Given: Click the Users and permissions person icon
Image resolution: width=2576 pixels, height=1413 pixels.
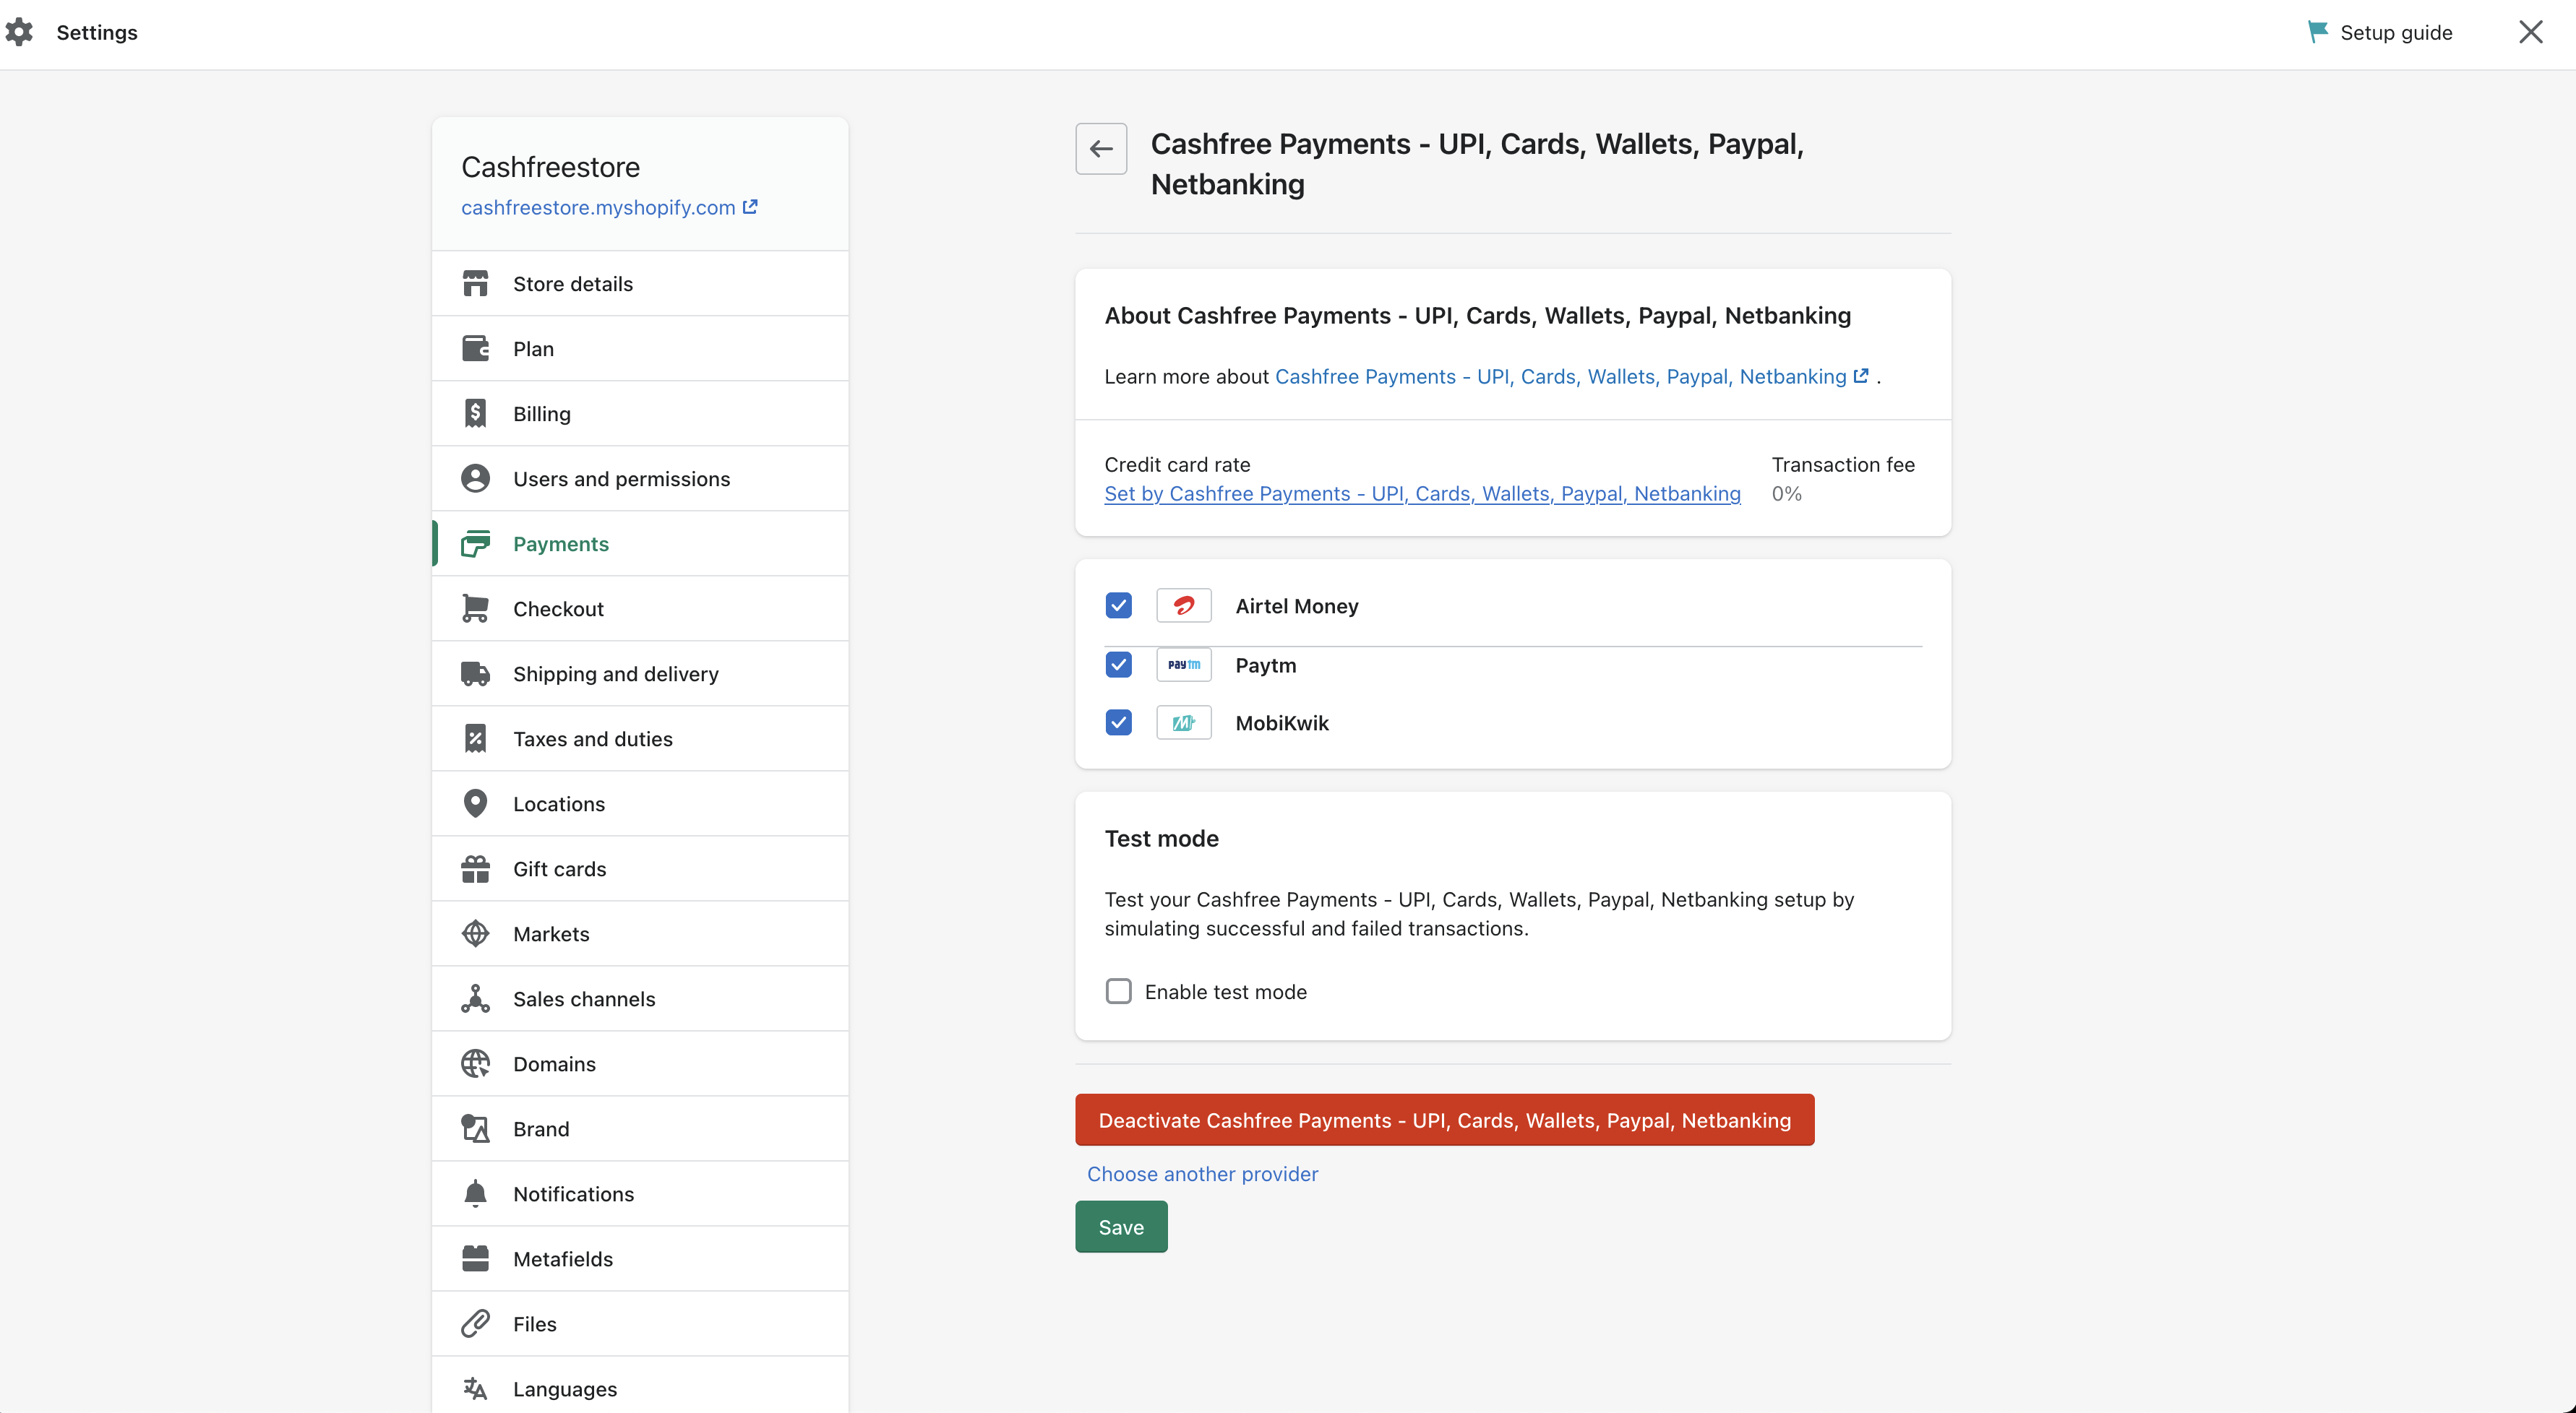Looking at the screenshot, I should pos(475,479).
